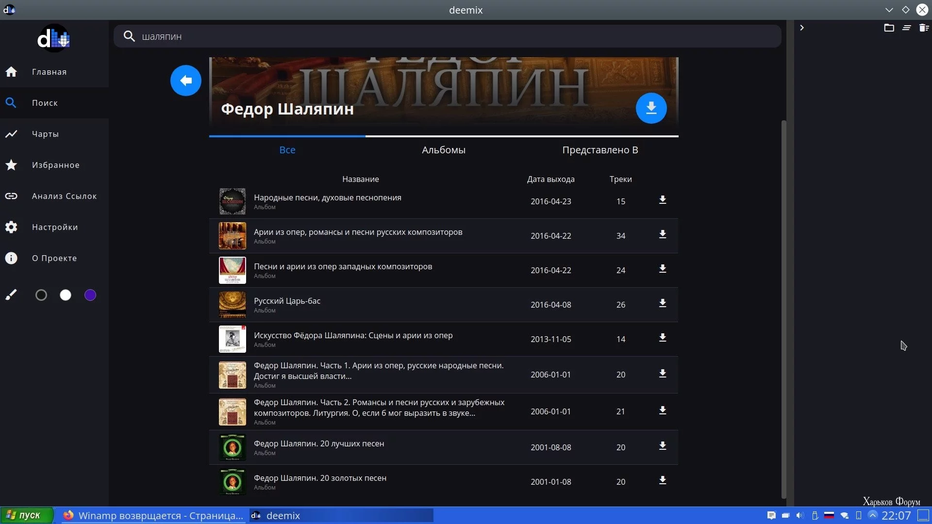Delete all downloads with trash icon
The height and width of the screenshot is (524, 932).
pos(924,28)
